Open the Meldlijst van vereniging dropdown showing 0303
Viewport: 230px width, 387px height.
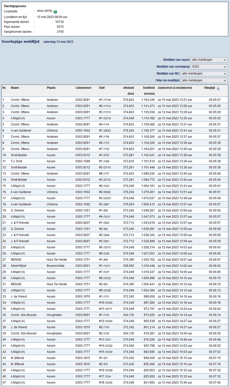click(209, 67)
